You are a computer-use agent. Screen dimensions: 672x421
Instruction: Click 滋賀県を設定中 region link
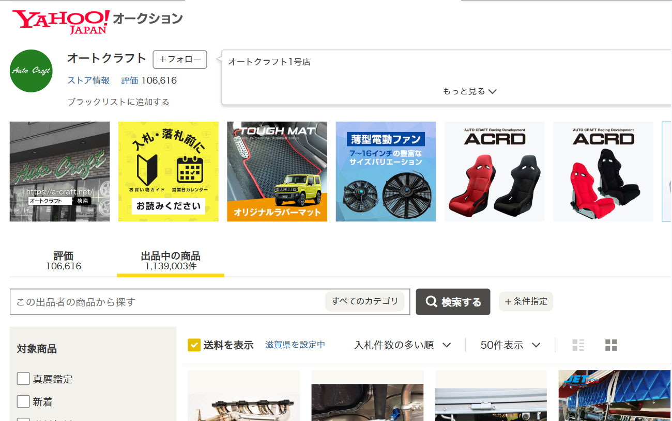pos(295,345)
